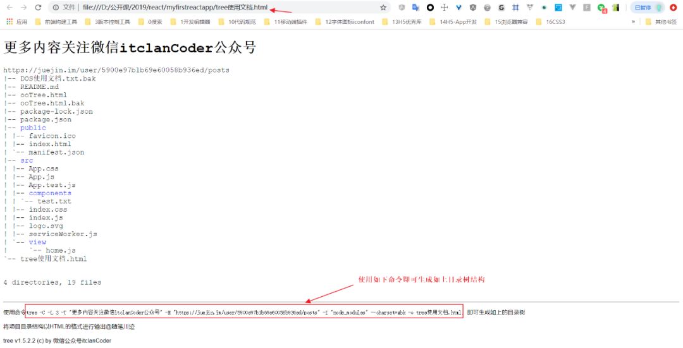Open tree使用文档.html entry in the tree
The image size is (683, 348).
pyautogui.click(x=54, y=259)
